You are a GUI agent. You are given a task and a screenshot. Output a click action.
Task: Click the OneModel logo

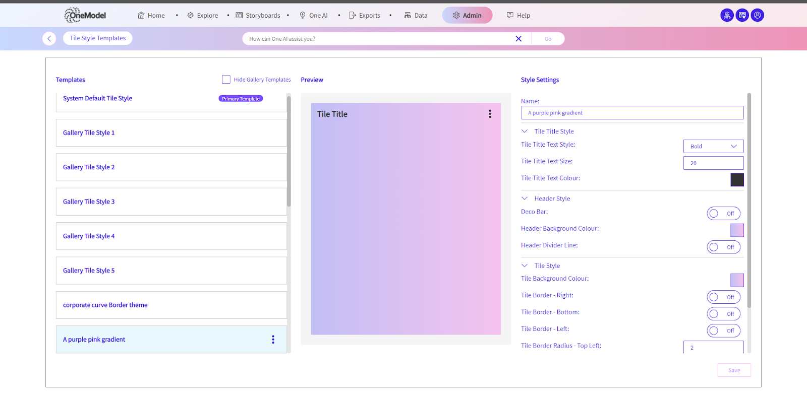point(85,15)
